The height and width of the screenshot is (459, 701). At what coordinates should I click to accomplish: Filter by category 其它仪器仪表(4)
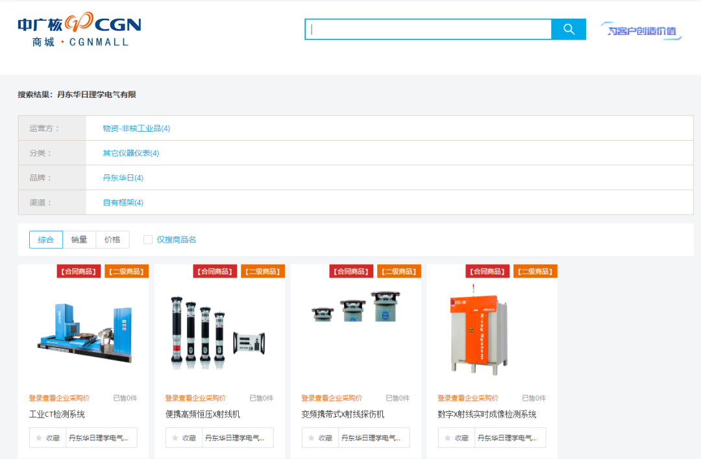(131, 153)
